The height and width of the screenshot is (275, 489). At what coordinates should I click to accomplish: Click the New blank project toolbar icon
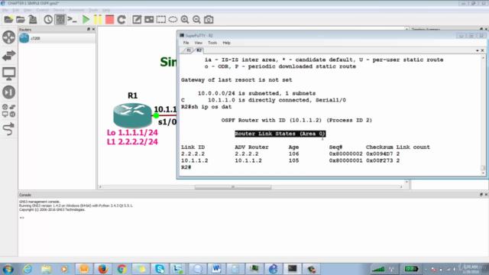coord(8,20)
